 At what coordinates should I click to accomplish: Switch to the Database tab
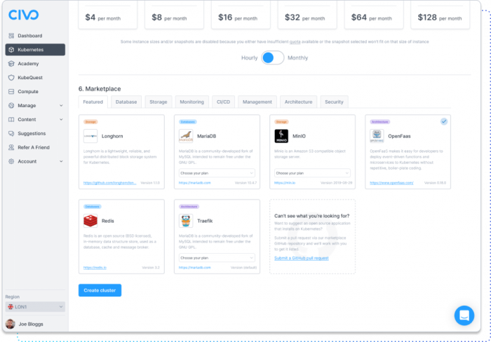(126, 102)
